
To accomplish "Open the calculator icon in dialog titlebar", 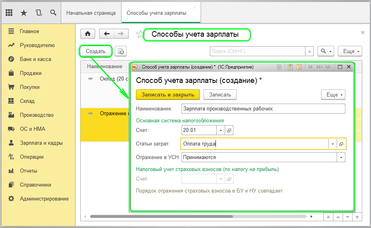I will tap(290, 67).
